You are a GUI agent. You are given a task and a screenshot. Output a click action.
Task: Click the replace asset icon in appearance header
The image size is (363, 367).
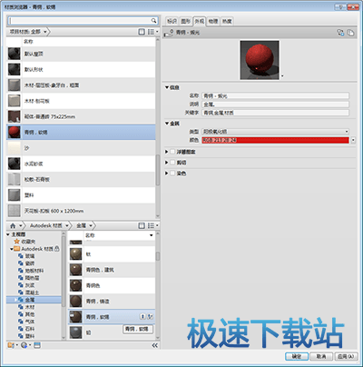point(341,33)
